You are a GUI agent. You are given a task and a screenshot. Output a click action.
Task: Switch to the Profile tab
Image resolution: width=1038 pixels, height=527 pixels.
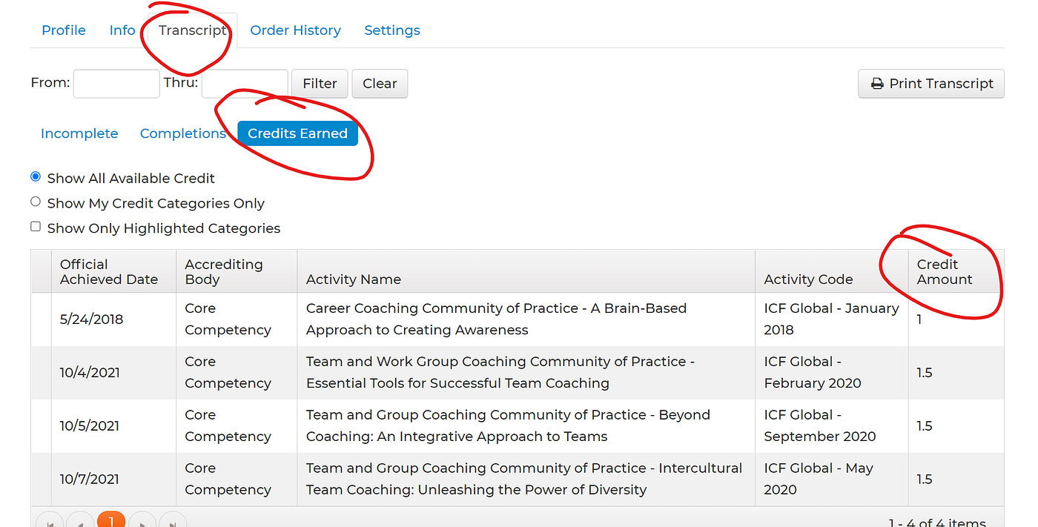pos(64,30)
